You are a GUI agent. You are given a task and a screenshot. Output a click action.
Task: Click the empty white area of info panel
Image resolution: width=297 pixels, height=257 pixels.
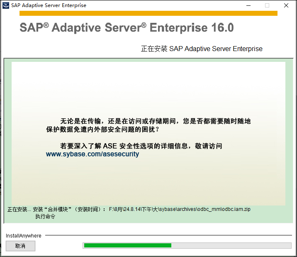pyautogui.click(x=148, y=87)
